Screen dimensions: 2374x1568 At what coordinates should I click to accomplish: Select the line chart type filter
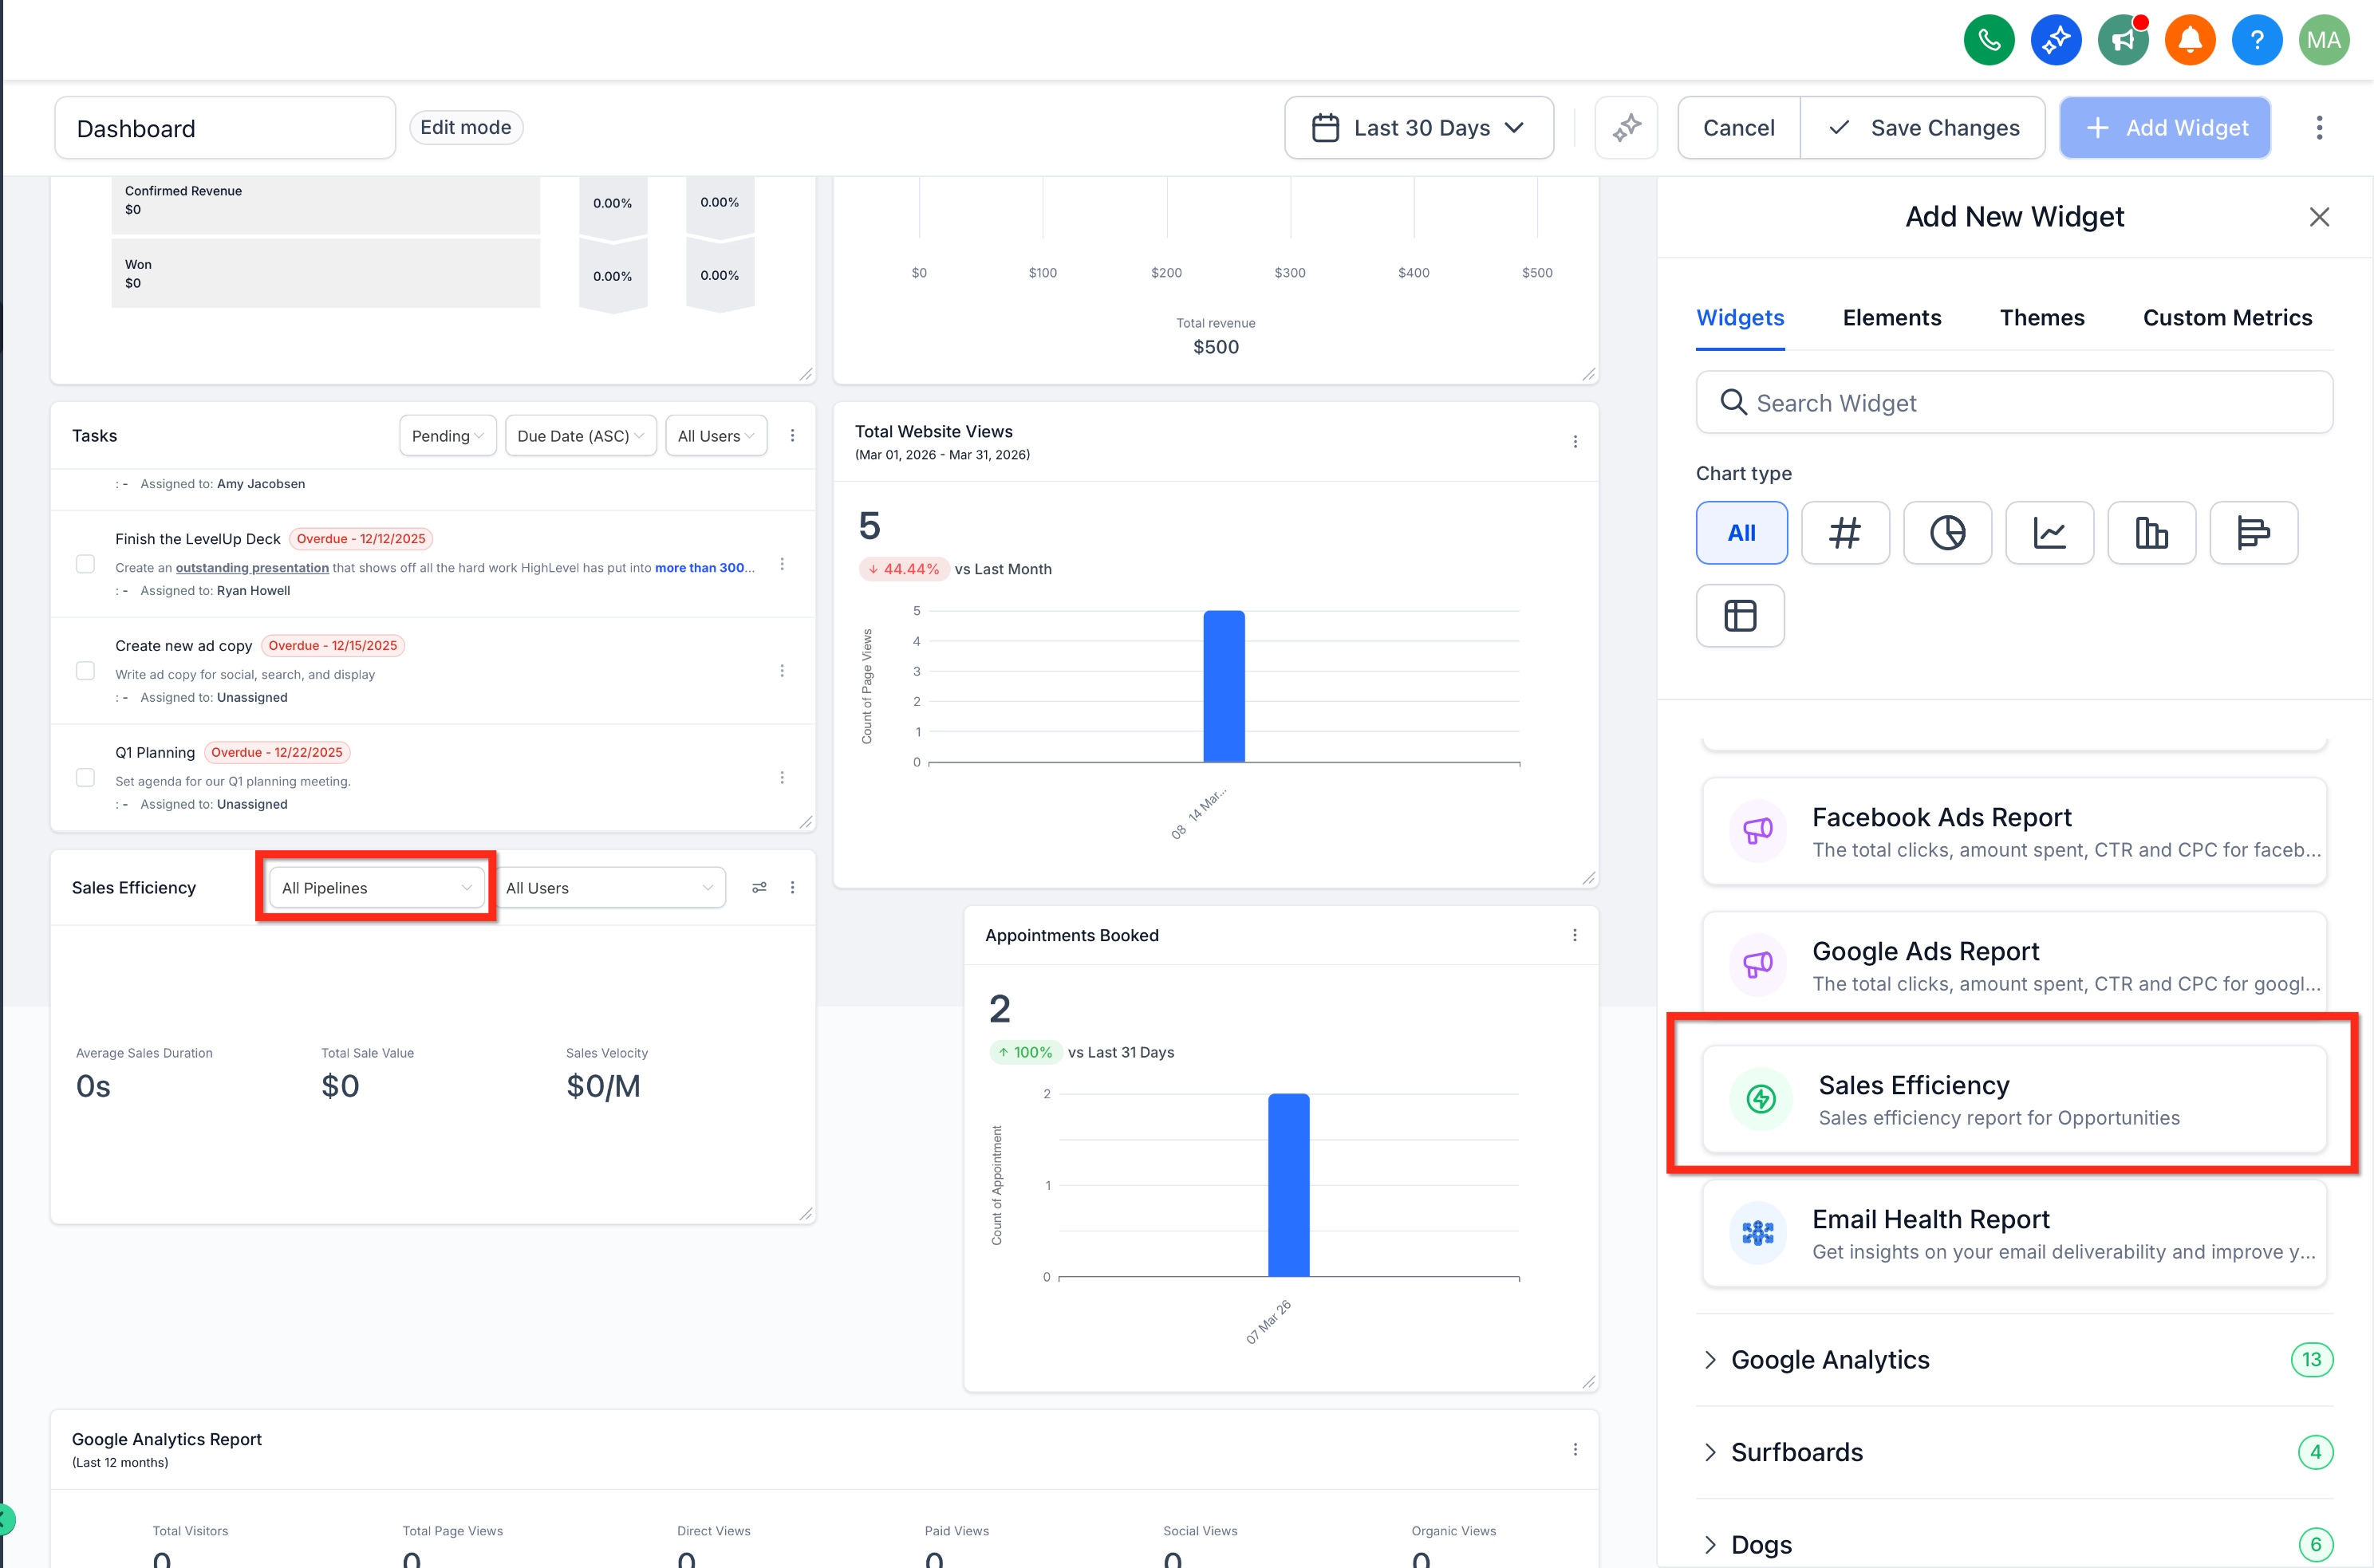(x=2049, y=533)
